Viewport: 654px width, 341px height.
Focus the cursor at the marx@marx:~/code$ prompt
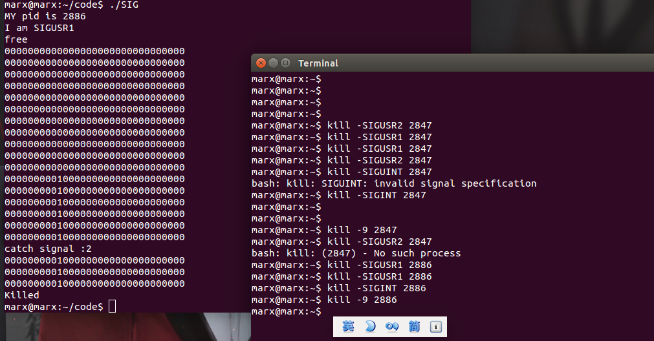pos(112,307)
